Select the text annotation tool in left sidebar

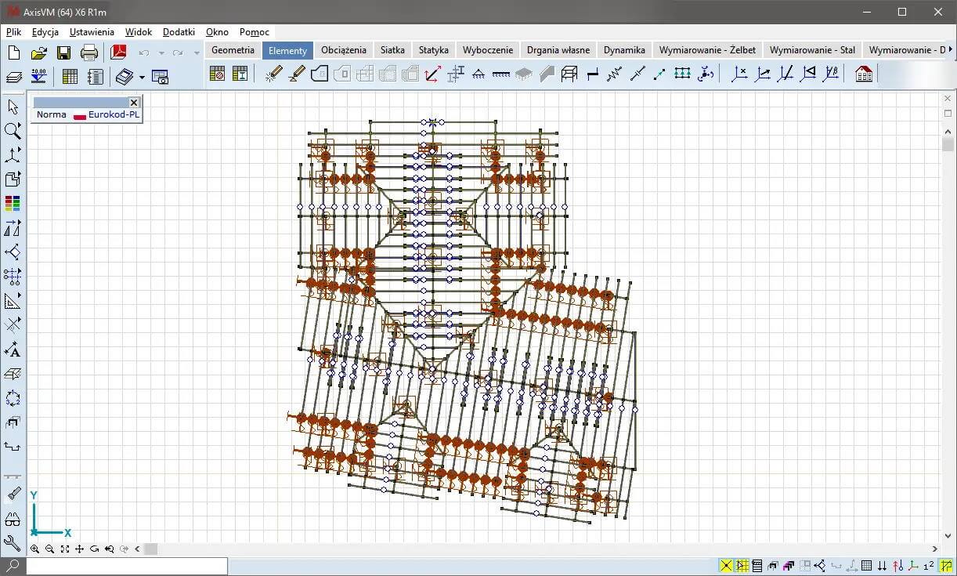(x=13, y=350)
